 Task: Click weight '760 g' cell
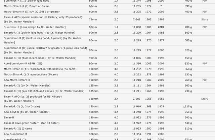coord(188,80)
